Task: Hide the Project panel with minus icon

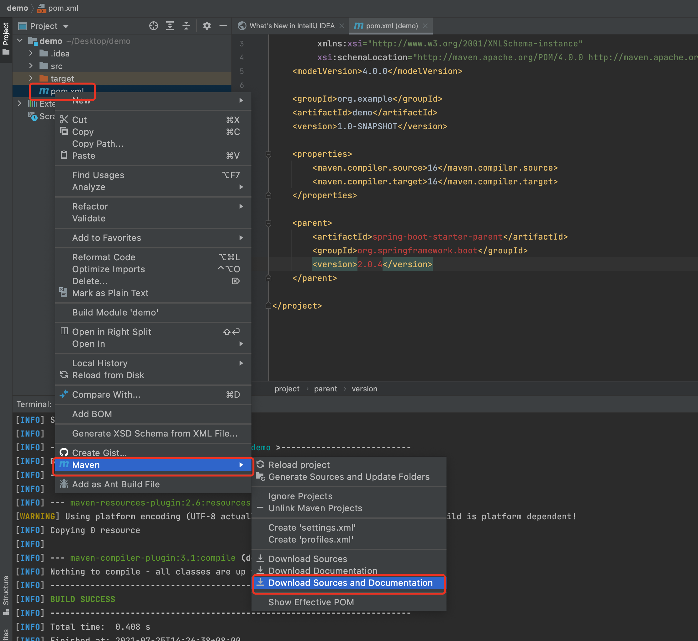Action: click(x=223, y=26)
